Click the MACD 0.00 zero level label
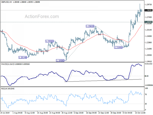The height and width of the screenshot is (115, 153). (x=147, y=76)
